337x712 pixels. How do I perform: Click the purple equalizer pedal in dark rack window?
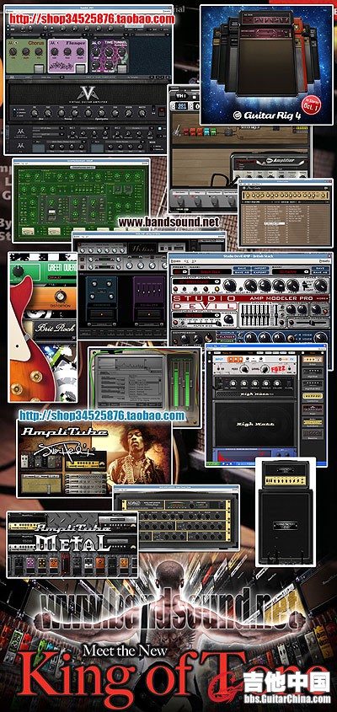coord(147,299)
